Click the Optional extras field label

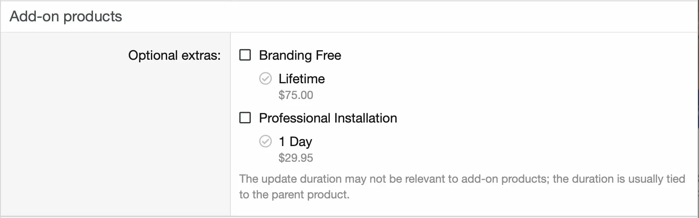coord(175,55)
